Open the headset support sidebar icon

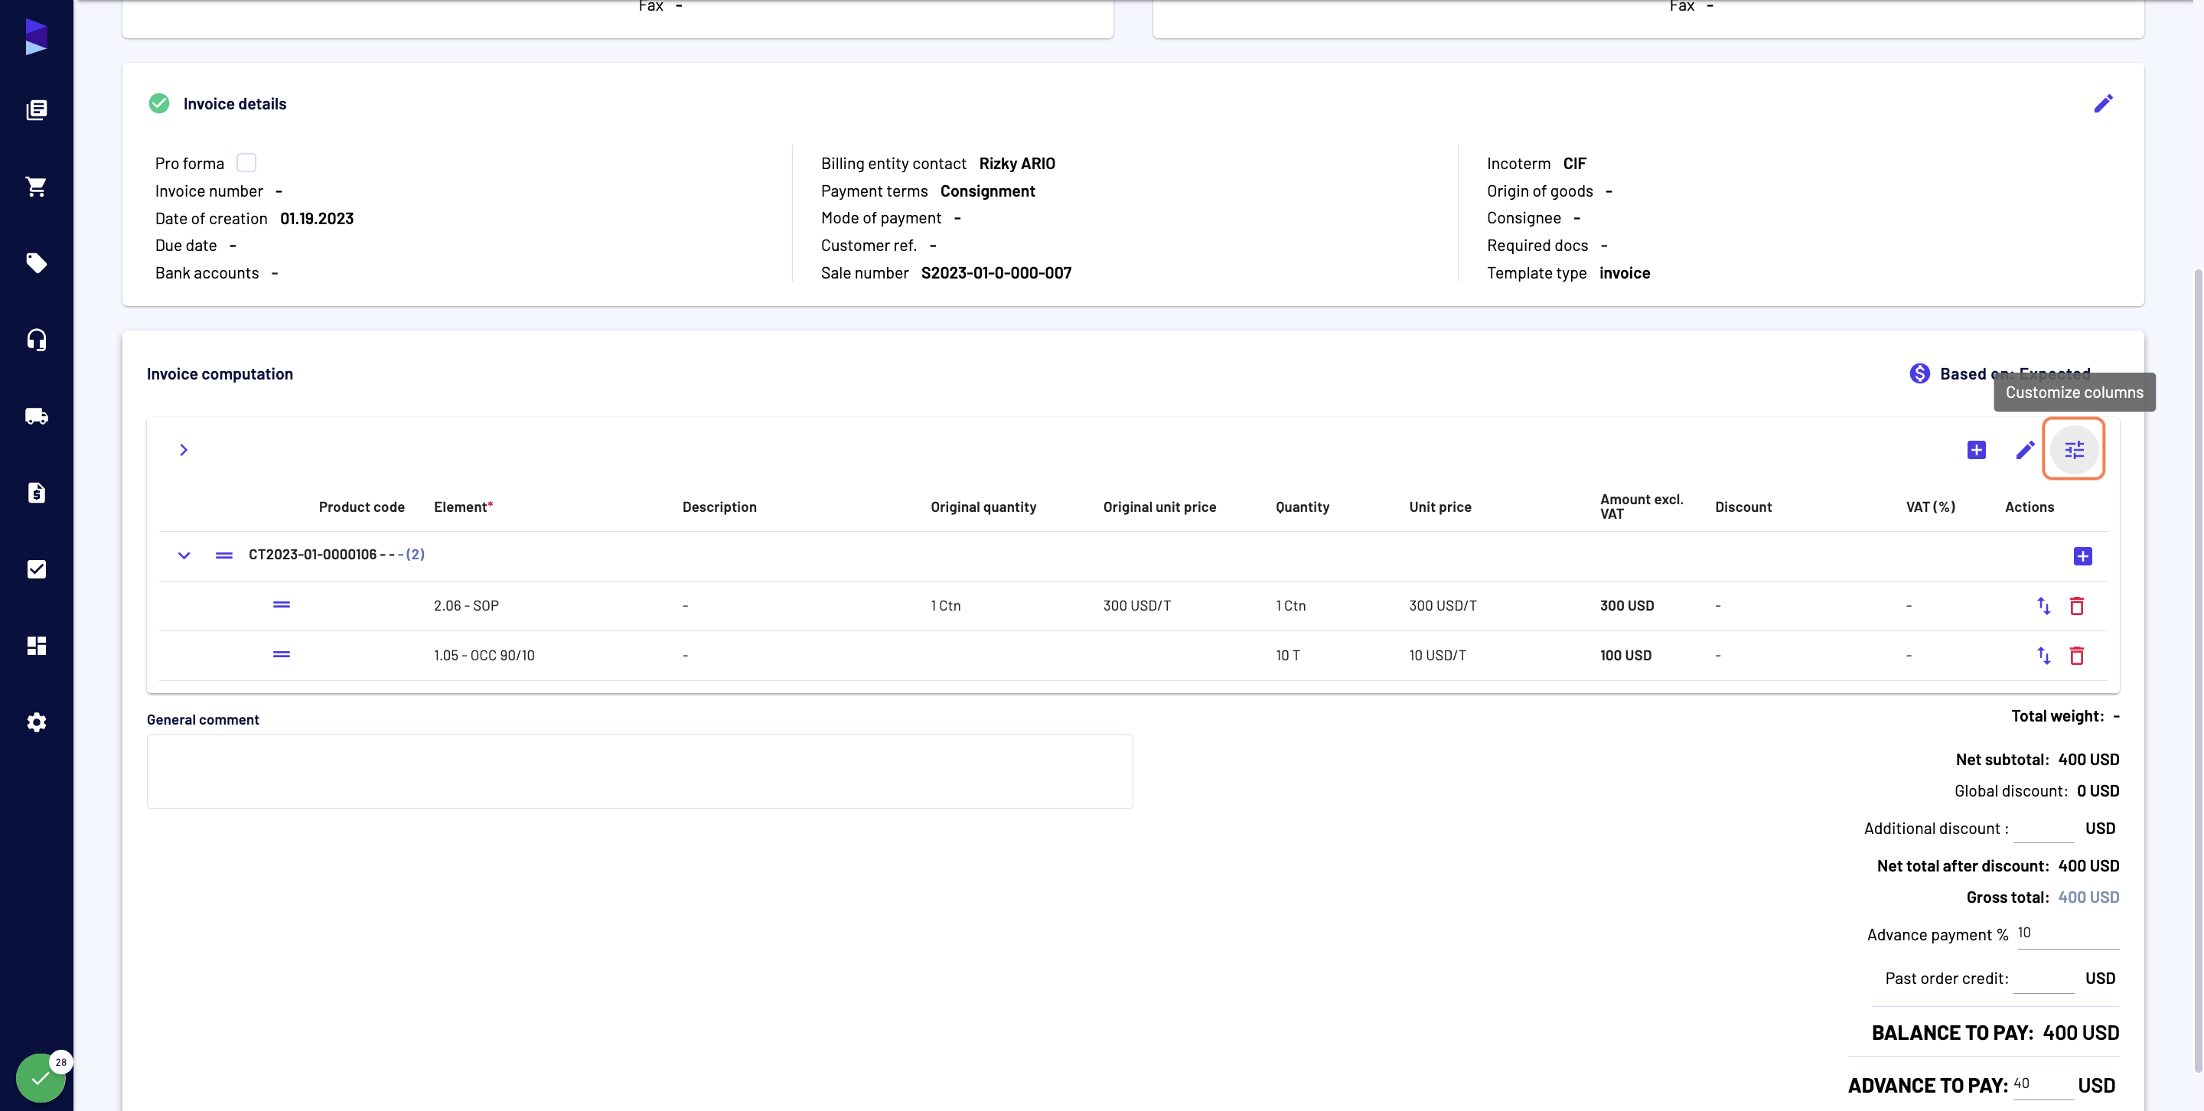[36, 340]
